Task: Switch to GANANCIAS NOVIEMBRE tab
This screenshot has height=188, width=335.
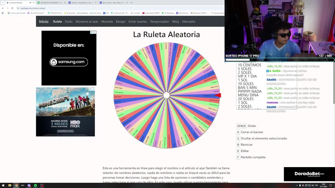Action: coord(51,3)
